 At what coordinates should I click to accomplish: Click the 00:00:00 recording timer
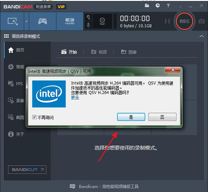coord(135,18)
